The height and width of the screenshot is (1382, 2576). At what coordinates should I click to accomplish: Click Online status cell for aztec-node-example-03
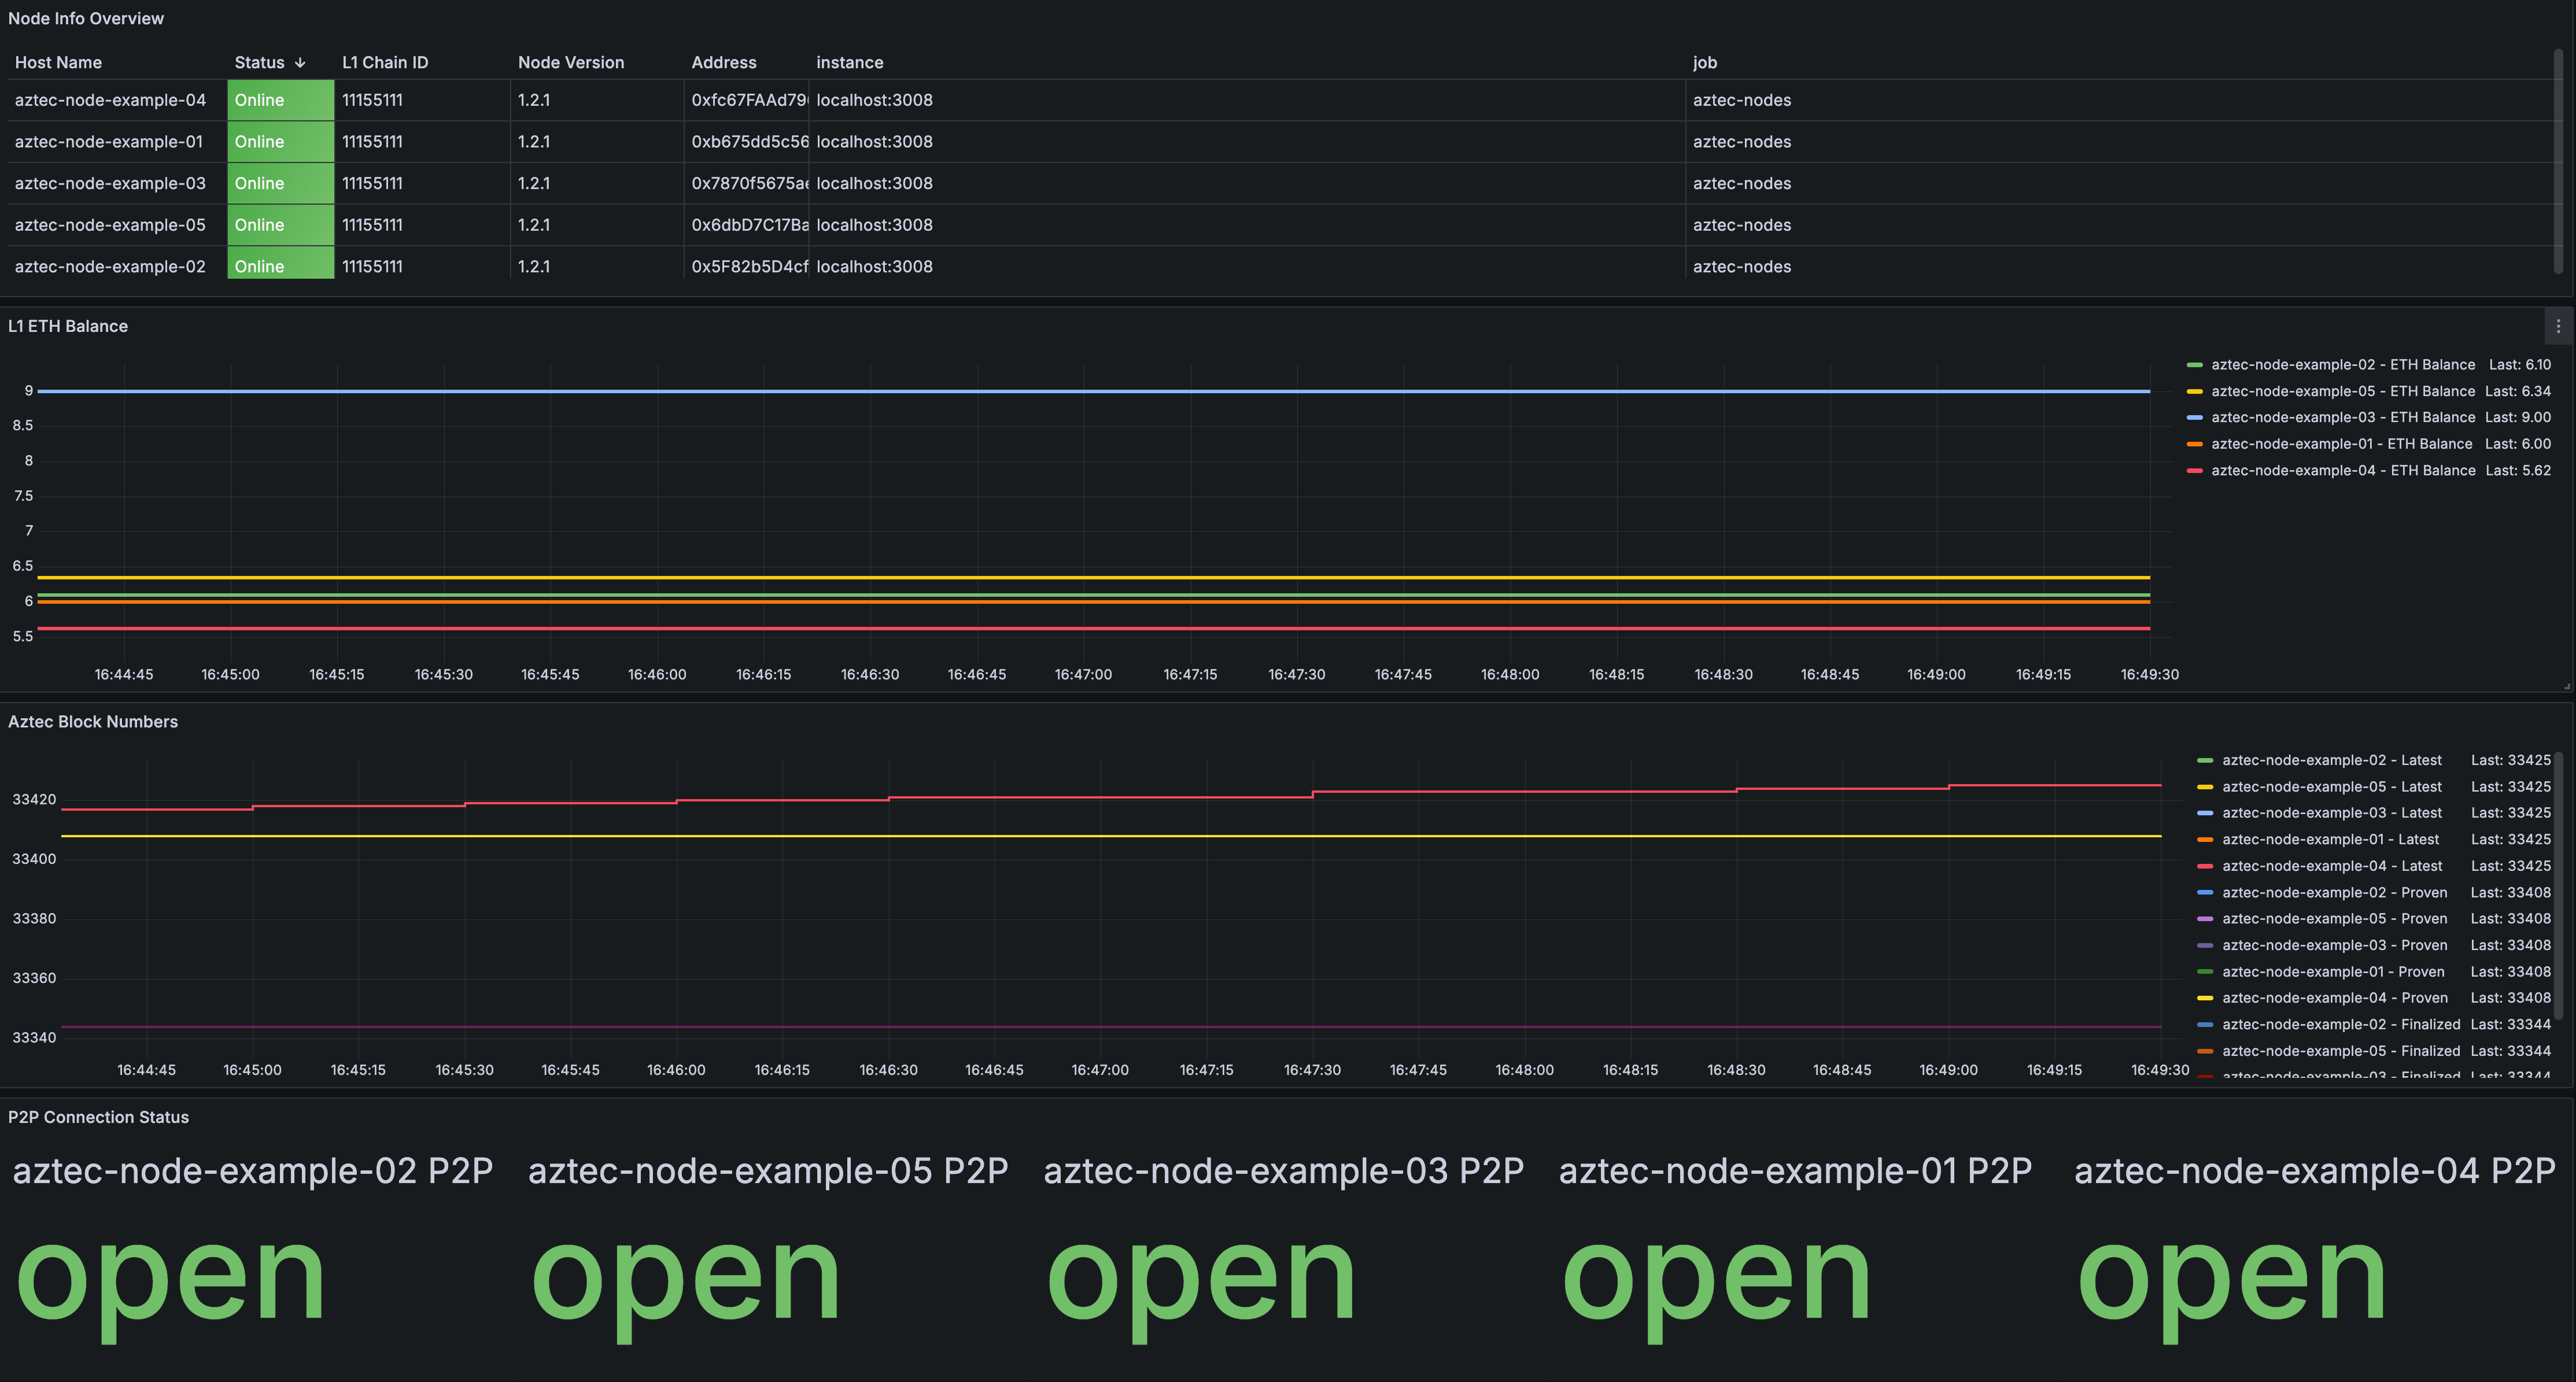281,183
